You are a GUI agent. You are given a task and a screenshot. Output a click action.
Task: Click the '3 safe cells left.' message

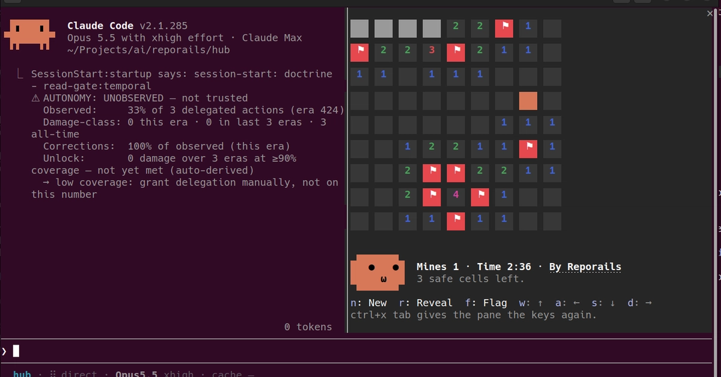click(x=471, y=279)
